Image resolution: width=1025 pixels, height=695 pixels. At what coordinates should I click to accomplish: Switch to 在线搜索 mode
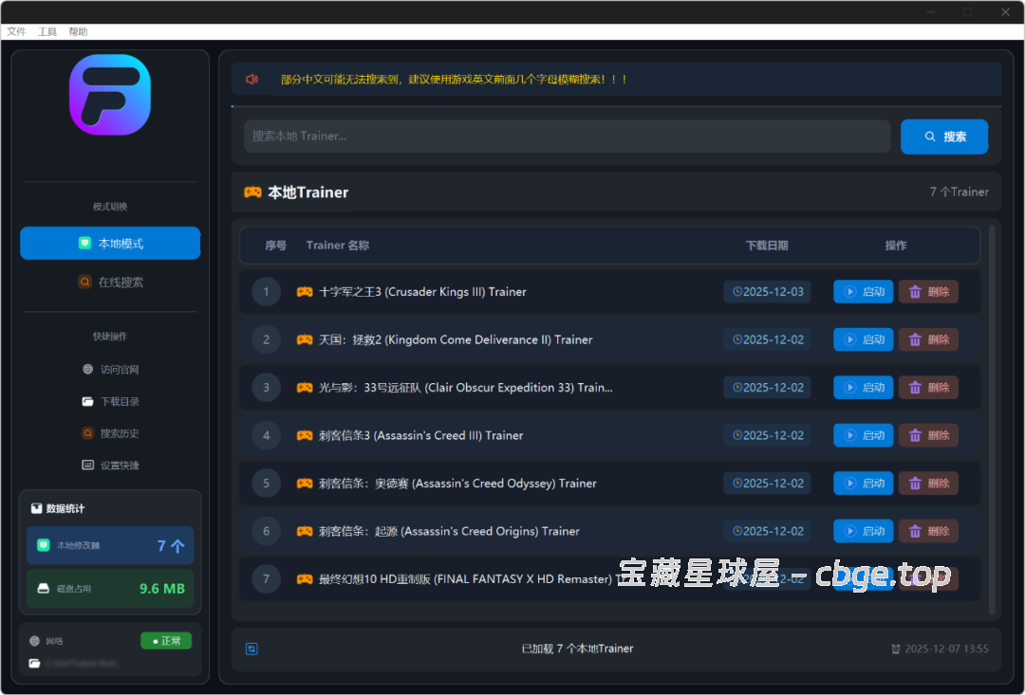tap(110, 282)
